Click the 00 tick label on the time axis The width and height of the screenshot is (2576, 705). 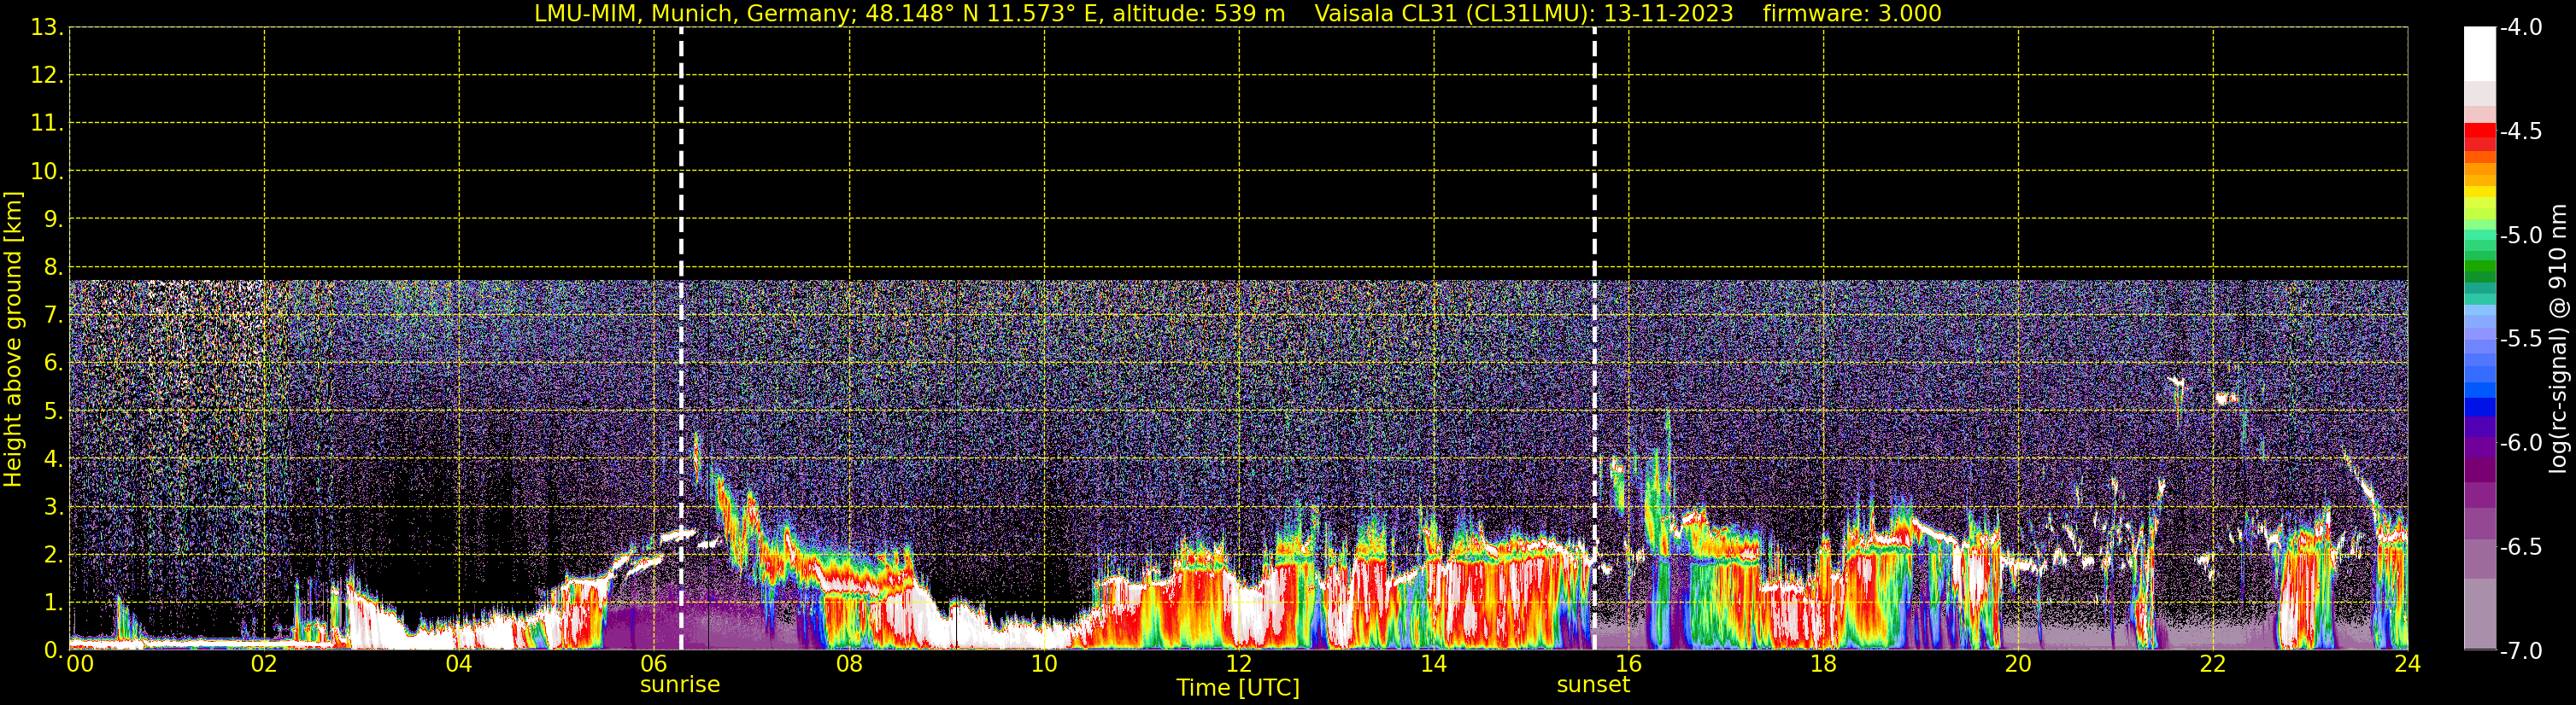click(79, 664)
